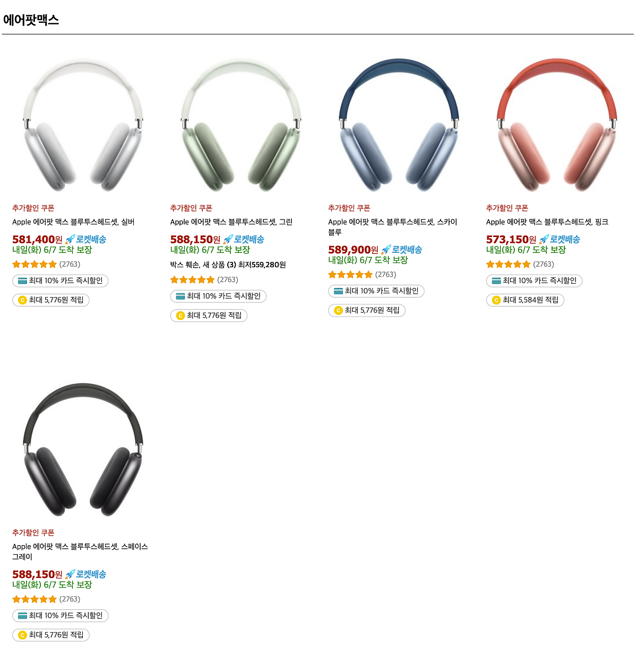Image resolution: width=637 pixels, height=666 pixels.
Task: Open the 'Apple 에어팟 맥스 블루투스헤드셋, 실버' title link
Action: click(x=73, y=222)
